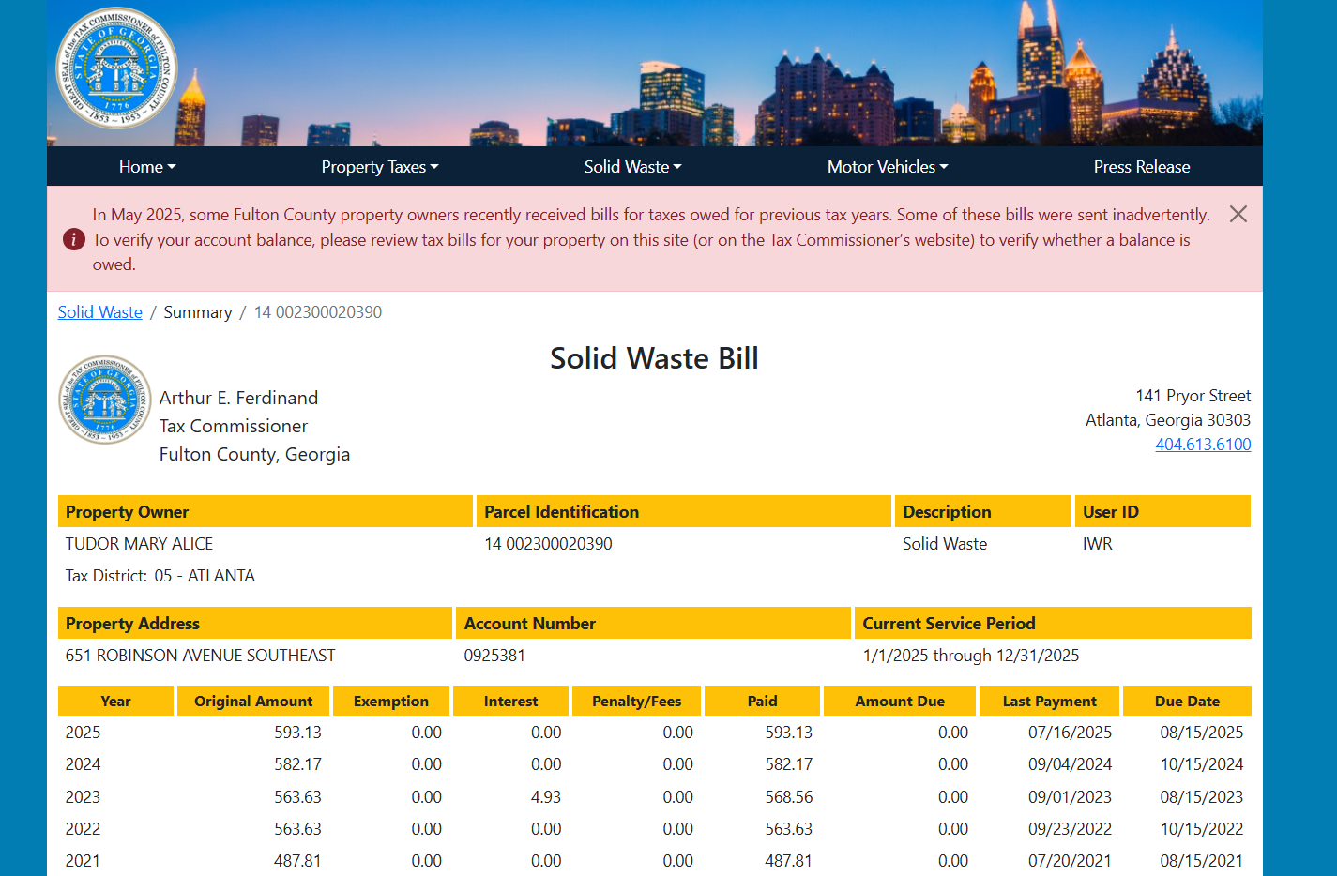Click the Due Date column header
This screenshot has height=876, width=1337.
coord(1186,702)
